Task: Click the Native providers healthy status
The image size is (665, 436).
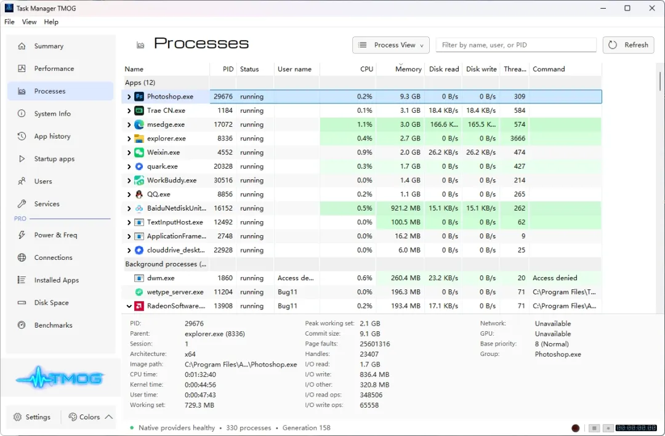Action: (177, 428)
